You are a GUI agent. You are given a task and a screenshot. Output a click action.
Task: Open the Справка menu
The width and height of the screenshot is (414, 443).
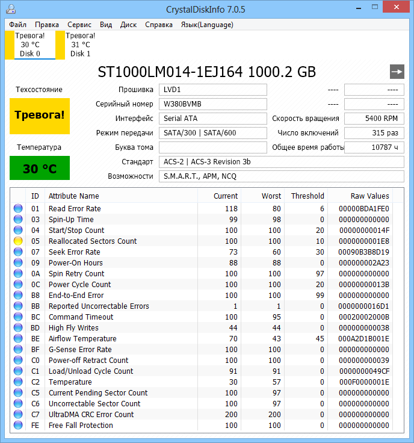point(159,25)
